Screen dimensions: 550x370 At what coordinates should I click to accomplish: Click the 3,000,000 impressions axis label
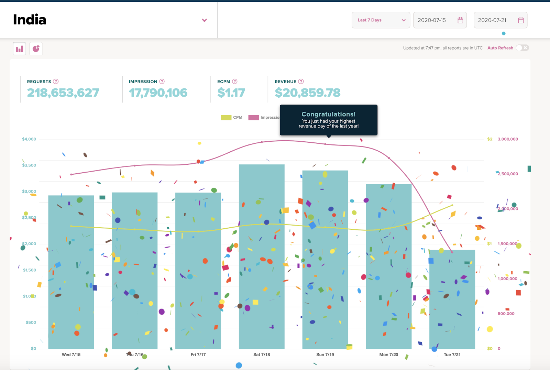click(x=508, y=139)
